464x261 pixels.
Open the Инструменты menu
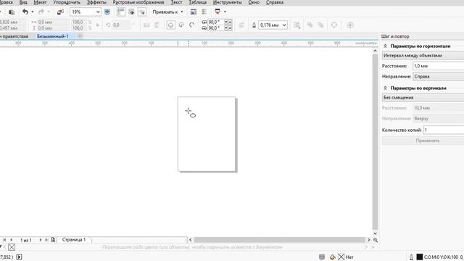coord(227,2)
